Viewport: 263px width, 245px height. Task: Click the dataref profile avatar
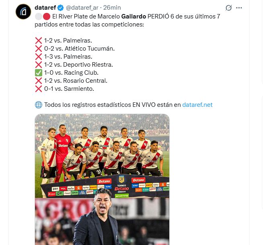point(23,11)
